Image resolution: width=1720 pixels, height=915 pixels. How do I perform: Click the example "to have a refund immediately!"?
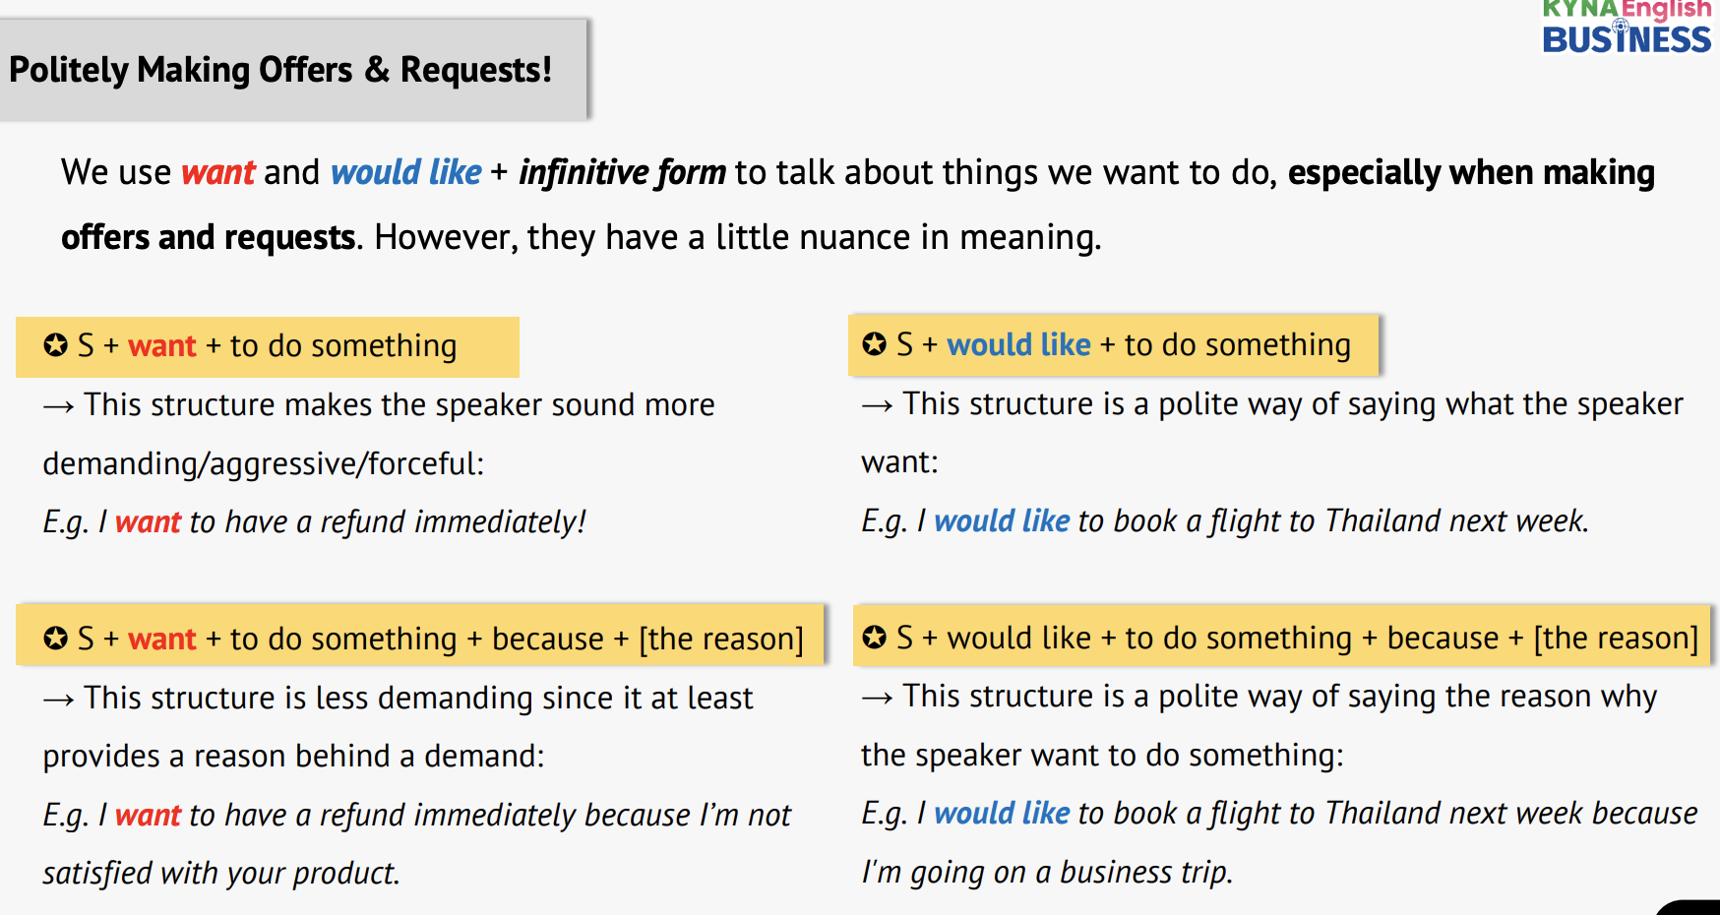point(388,521)
